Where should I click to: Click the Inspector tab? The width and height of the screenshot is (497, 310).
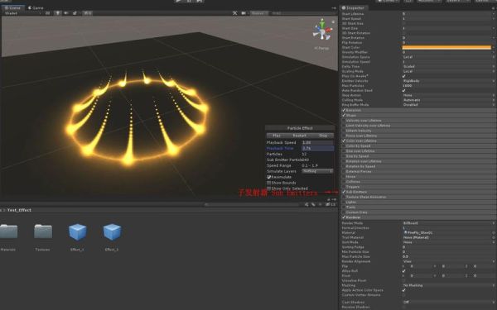click(x=353, y=7)
